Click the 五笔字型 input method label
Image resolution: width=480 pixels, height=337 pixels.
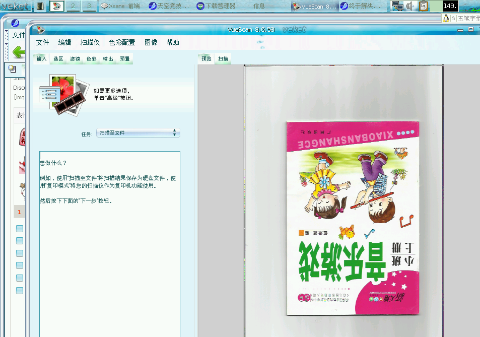pos(469,18)
